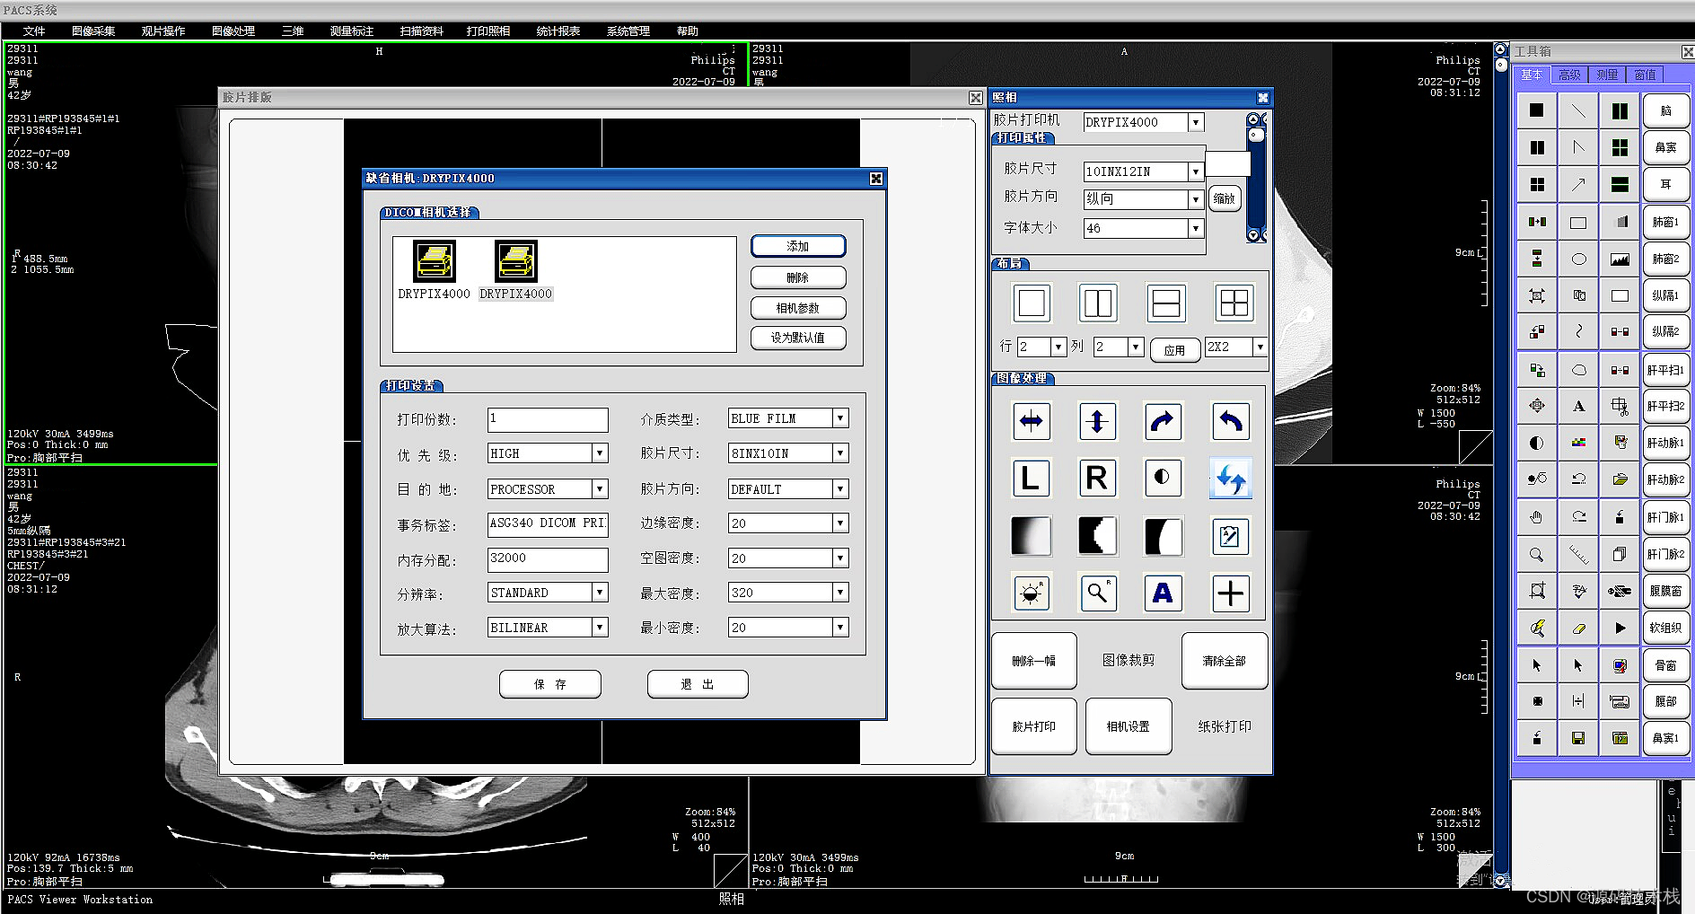Open the 最大密度 320 dropdown
The height and width of the screenshot is (914, 1695).
point(840,592)
